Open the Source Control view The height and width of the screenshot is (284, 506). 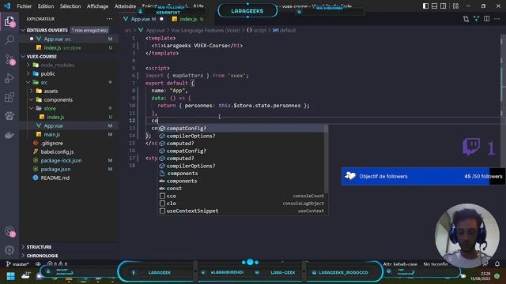[x=9, y=60]
